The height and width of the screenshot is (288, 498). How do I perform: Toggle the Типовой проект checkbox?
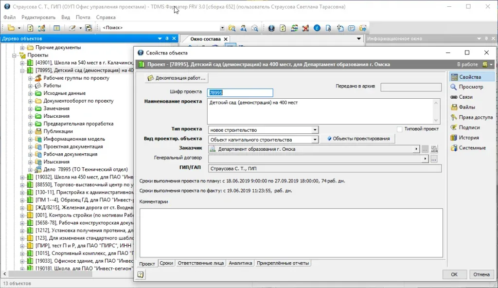tap(400, 129)
